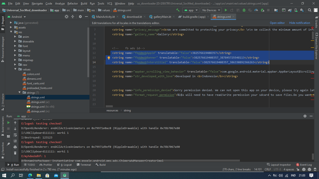Click the yellow lightbulb intention icon
Viewport: 319px width, 179px height.
(x=109, y=58)
